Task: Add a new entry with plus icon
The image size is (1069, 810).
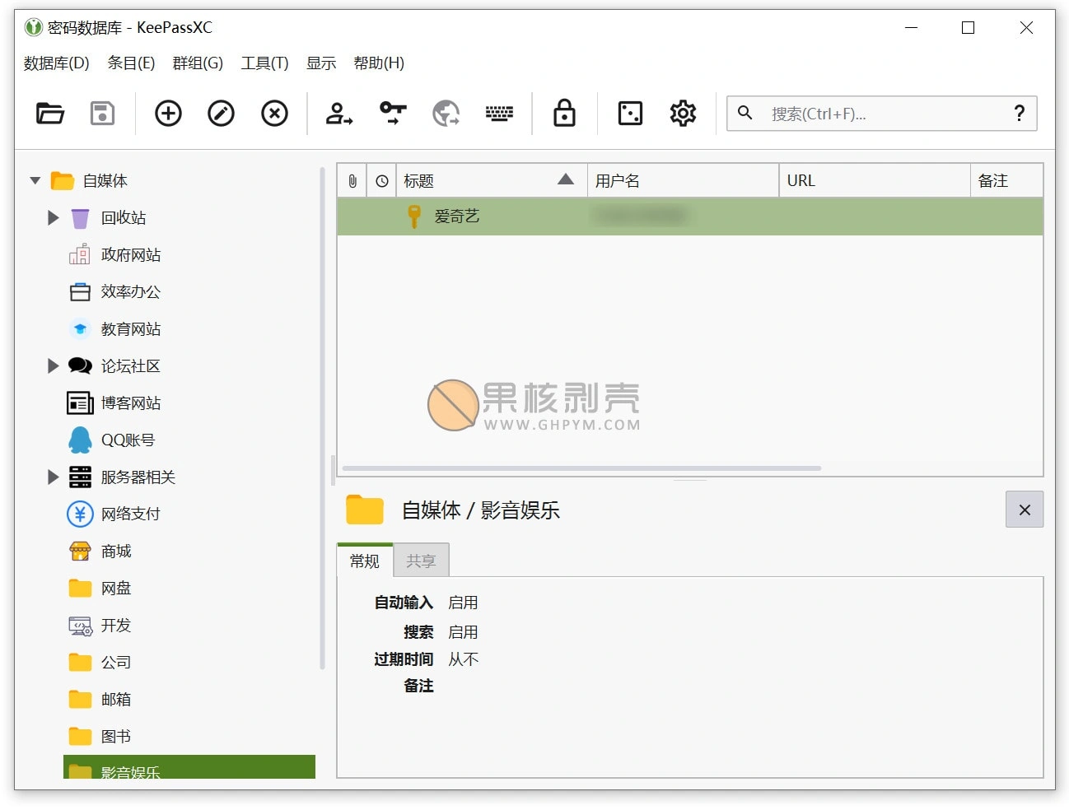Action: pos(168,114)
